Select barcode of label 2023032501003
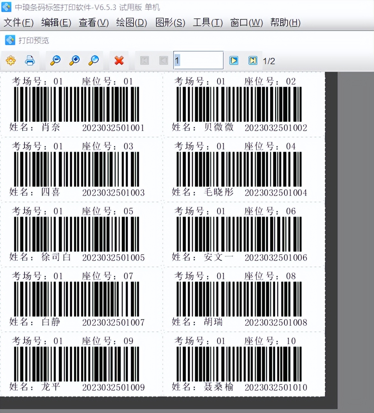The width and height of the screenshot is (374, 413). (x=76, y=169)
